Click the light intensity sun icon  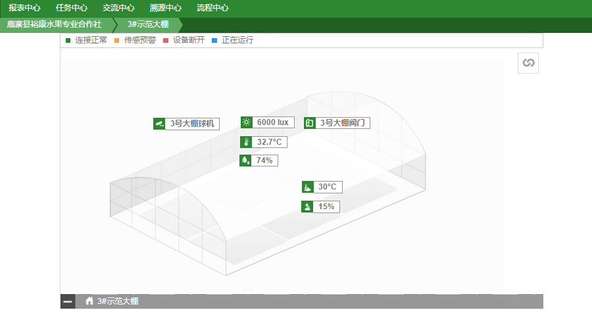click(x=246, y=122)
